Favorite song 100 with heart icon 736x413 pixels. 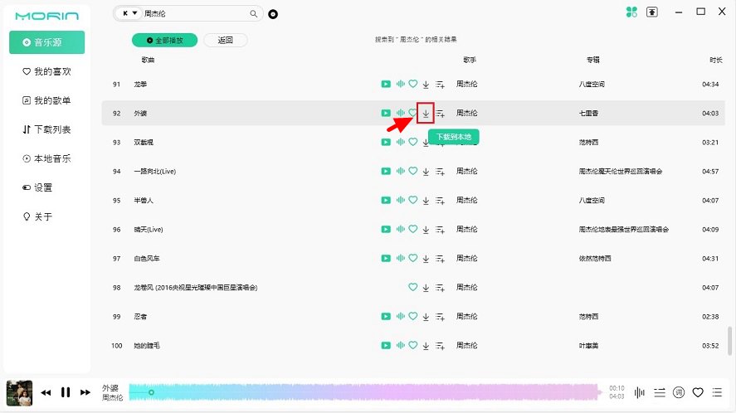412,346
